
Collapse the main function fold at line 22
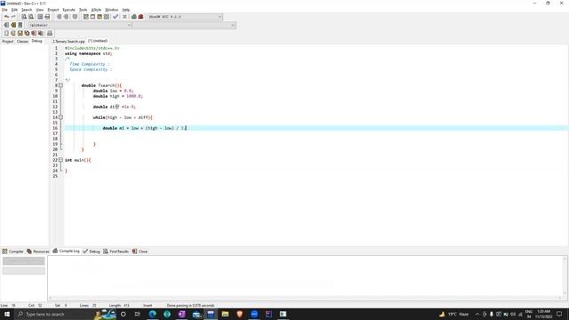click(x=60, y=160)
